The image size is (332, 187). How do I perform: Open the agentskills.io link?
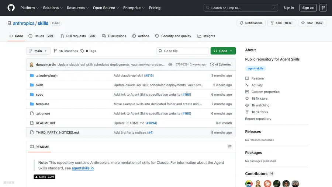point(83,168)
